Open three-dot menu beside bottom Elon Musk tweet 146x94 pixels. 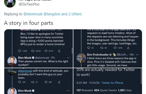pos(68,91)
